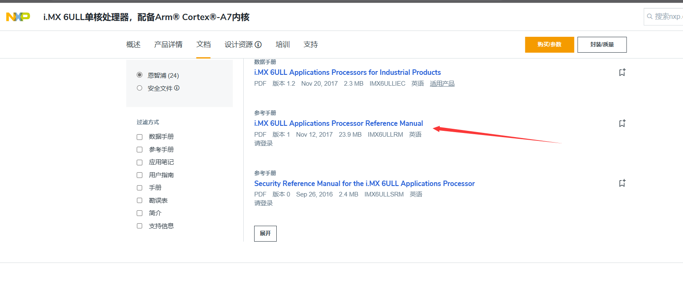The height and width of the screenshot is (283, 683).
Task: Click the IMX6ULLIEC document ID
Action: coord(387,84)
